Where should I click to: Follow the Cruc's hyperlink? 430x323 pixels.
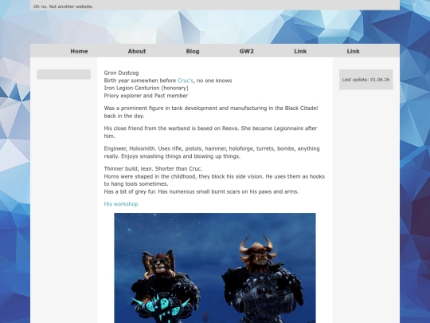186,81
